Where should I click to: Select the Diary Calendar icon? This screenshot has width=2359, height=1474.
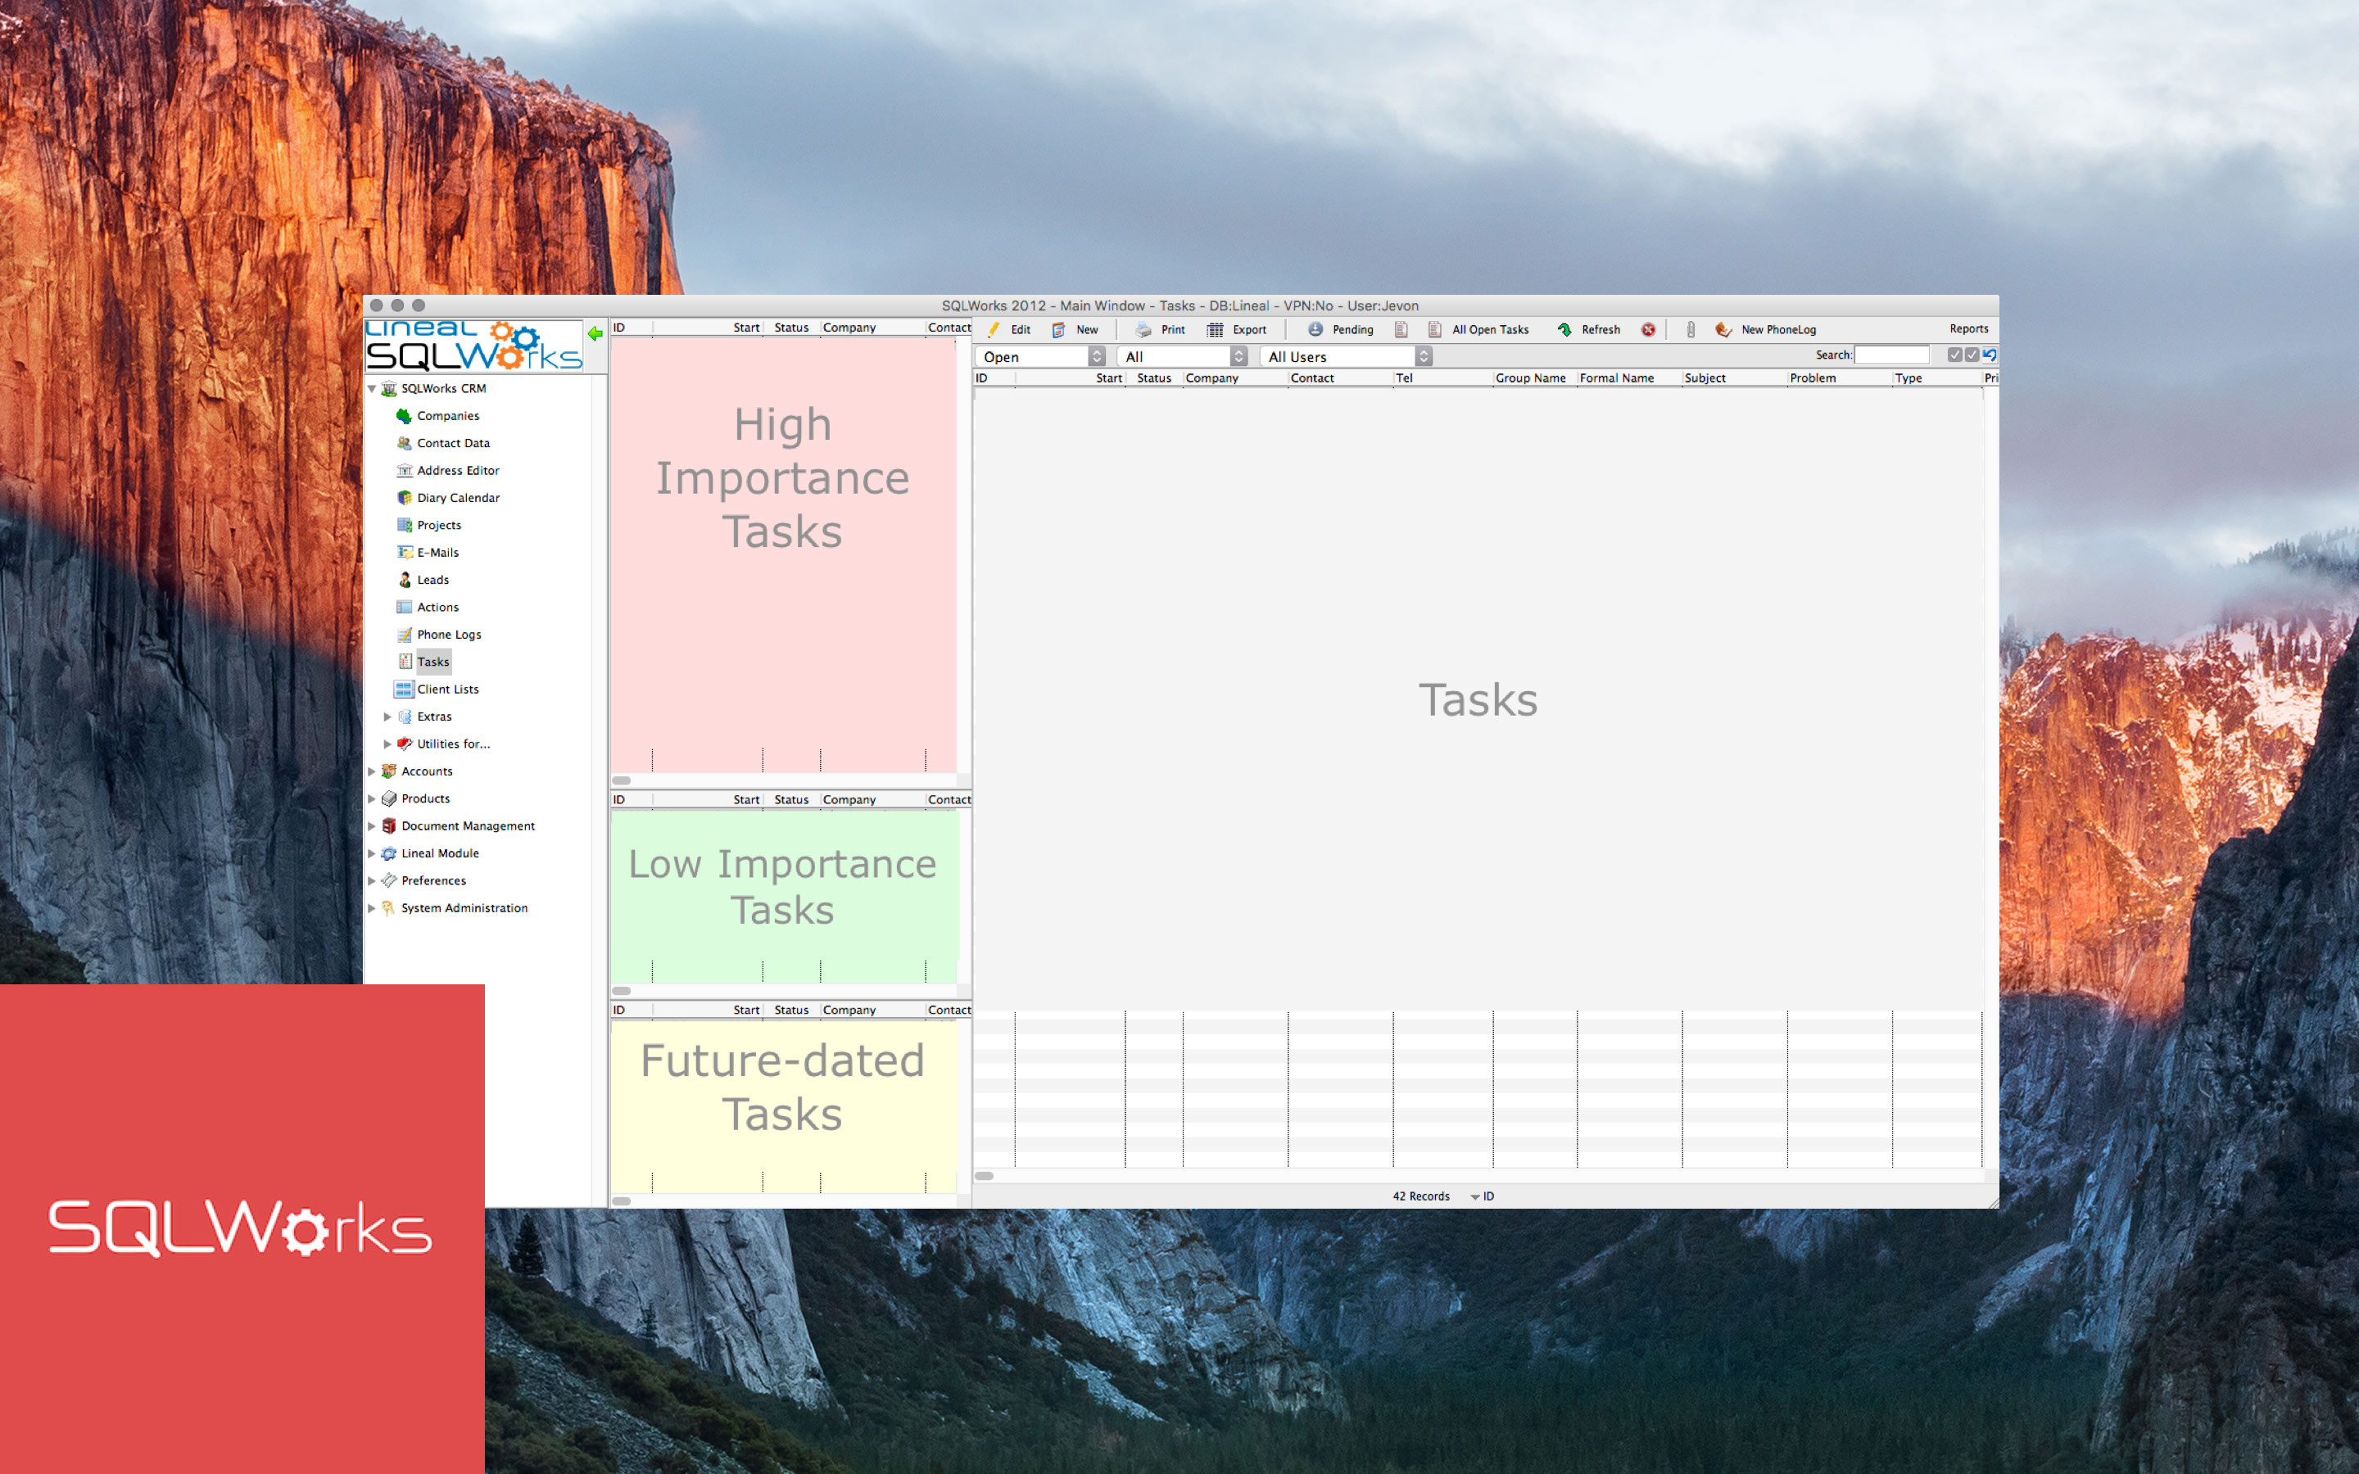[404, 497]
